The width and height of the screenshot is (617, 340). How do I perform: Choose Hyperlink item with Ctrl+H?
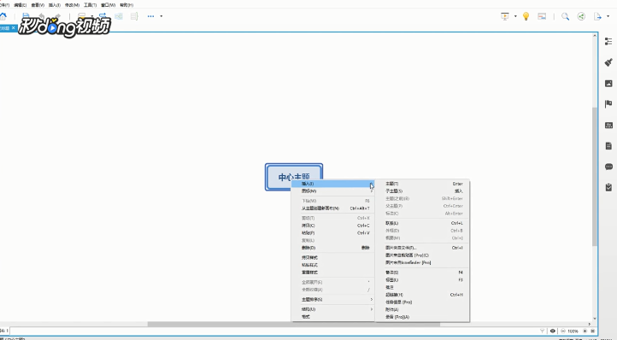pos(422,295)
